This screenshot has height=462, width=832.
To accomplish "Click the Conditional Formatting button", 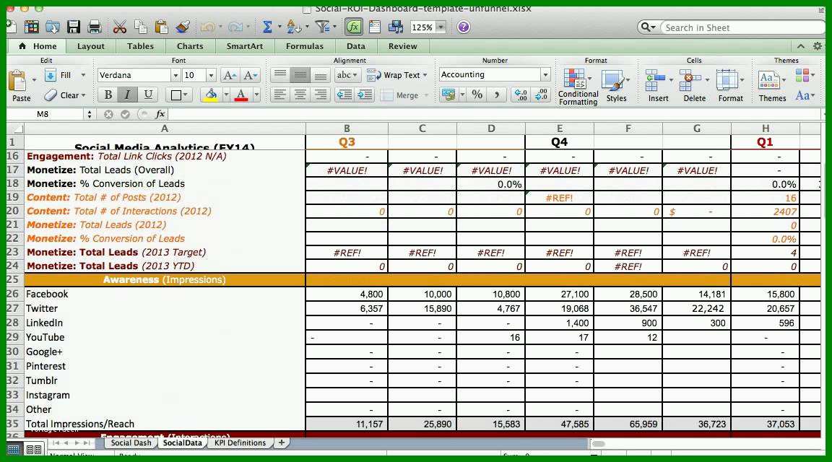I will coord(578,87).
